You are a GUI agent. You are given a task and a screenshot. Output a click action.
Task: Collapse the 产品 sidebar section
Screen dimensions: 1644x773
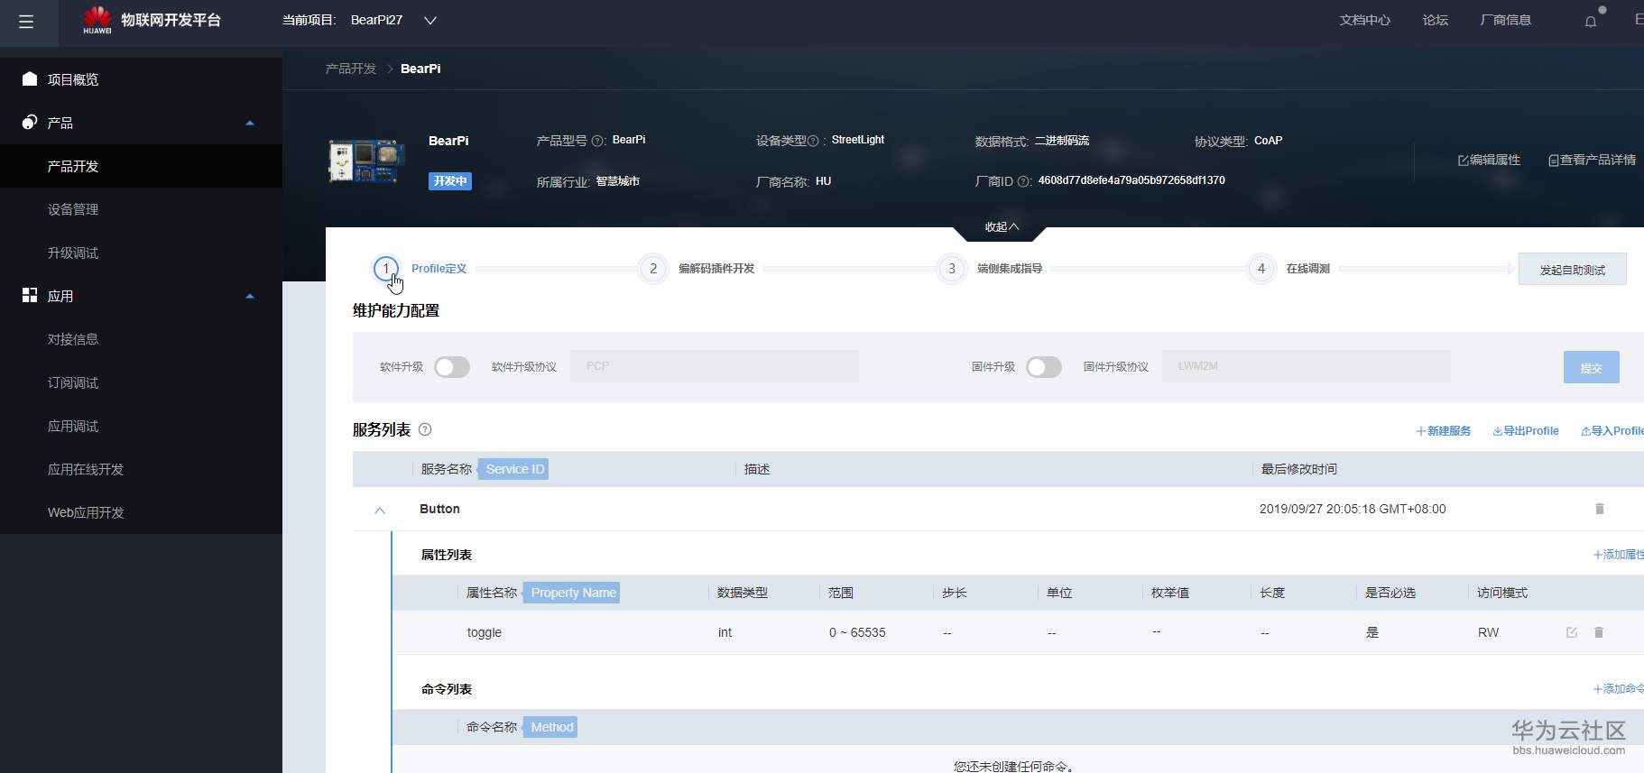[x=250, y=123]
